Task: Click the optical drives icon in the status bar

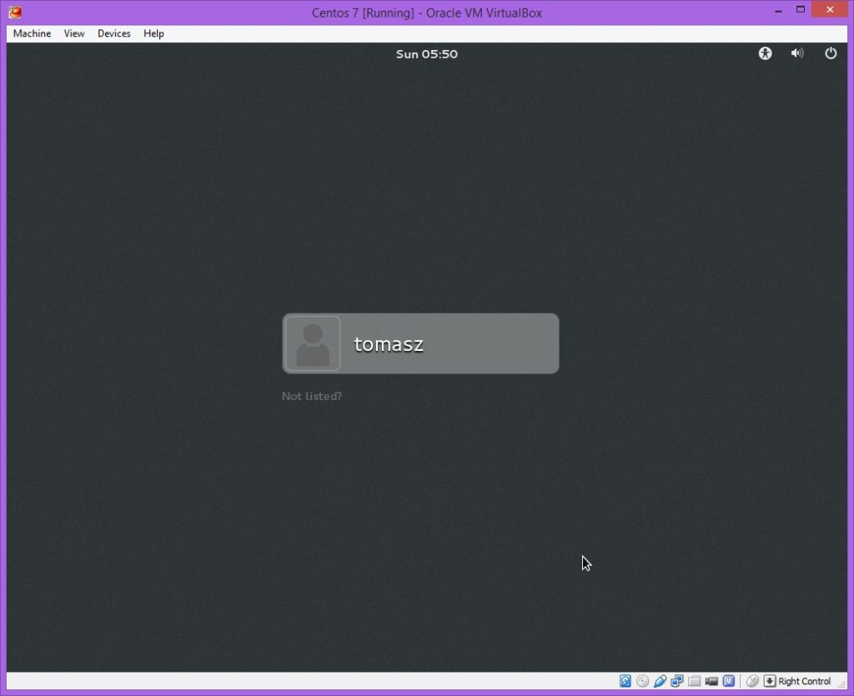Action: (x=642, y=681)
